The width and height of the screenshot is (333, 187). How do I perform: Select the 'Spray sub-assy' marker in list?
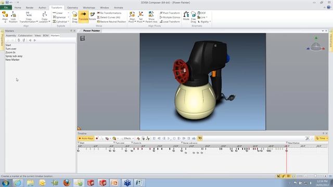click(14, 56)
